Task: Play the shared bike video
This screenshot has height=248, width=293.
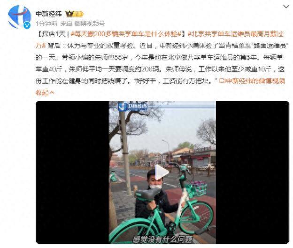Action: tap(162, 172)
